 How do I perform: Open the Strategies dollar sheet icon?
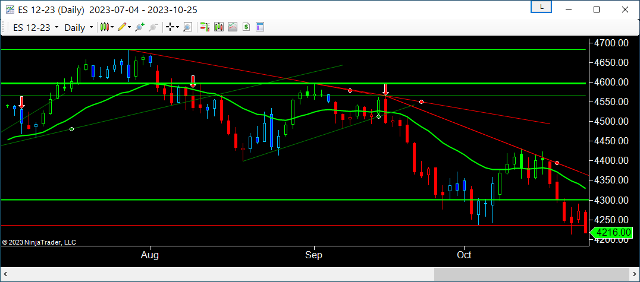(x=246, y=27)
